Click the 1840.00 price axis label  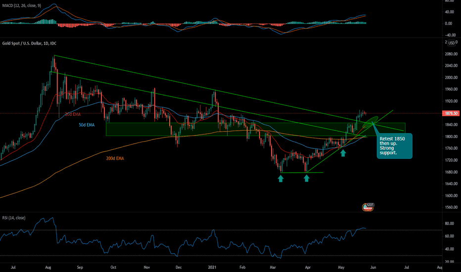(x=451, y=125)
